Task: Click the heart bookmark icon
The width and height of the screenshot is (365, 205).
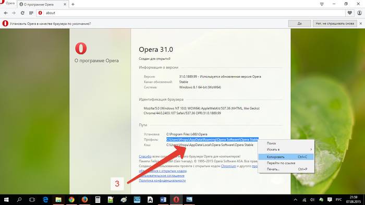Action: [x=350, y=13]
